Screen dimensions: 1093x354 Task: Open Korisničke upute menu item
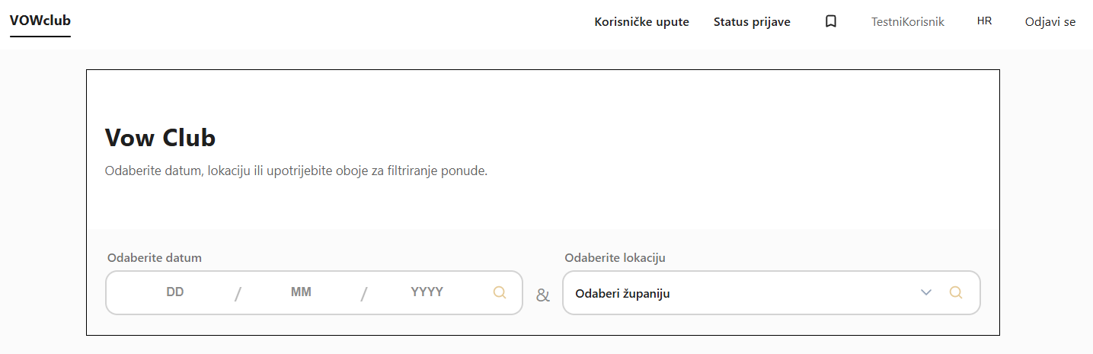coord(641,22)
